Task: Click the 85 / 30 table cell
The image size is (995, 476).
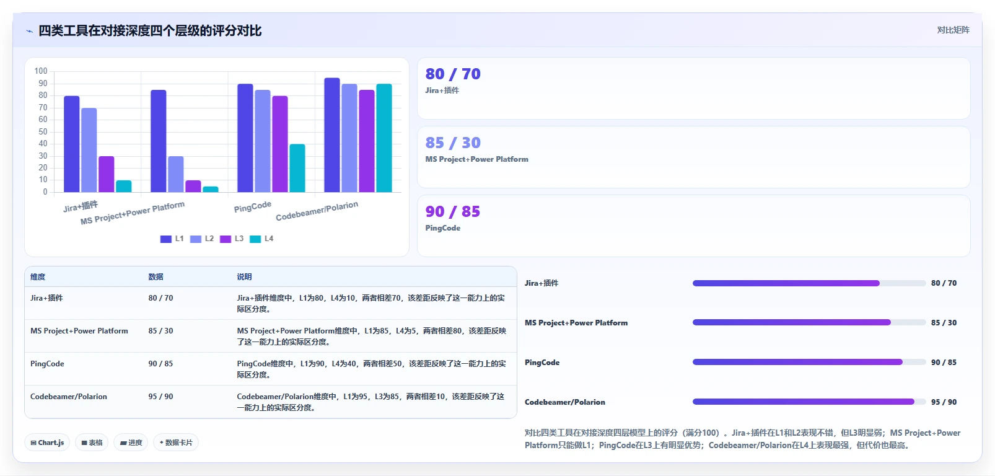Action: click(x=160, y=331)
